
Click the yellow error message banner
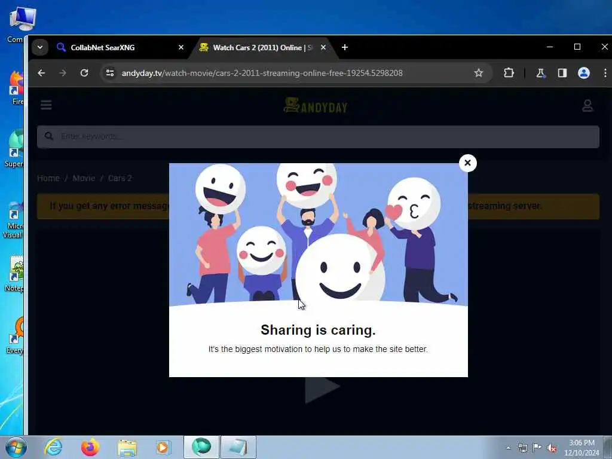[x=318, y=206]
